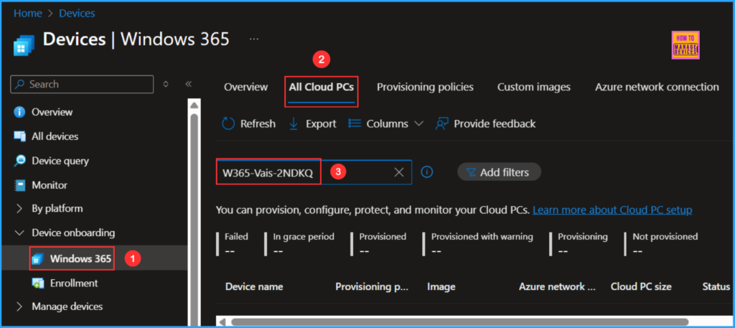This screenshot has height=328, width=735.
Task: Open Learn more about Cloud PC setup
Action: [x=612, y=210]
